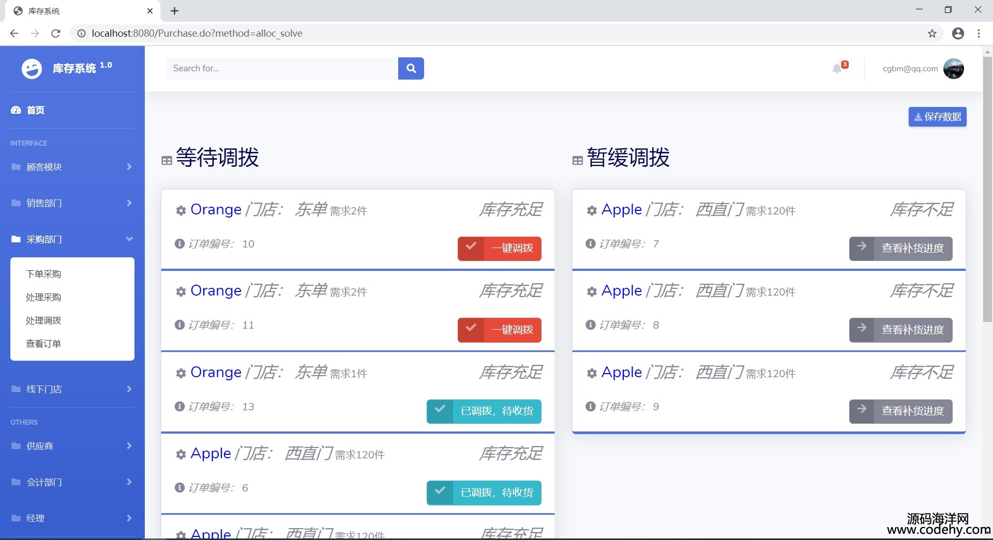This screenshot has height=540, width=993.
Task: Open the 查看订单 submenu item
Action: tap(43, 344)
